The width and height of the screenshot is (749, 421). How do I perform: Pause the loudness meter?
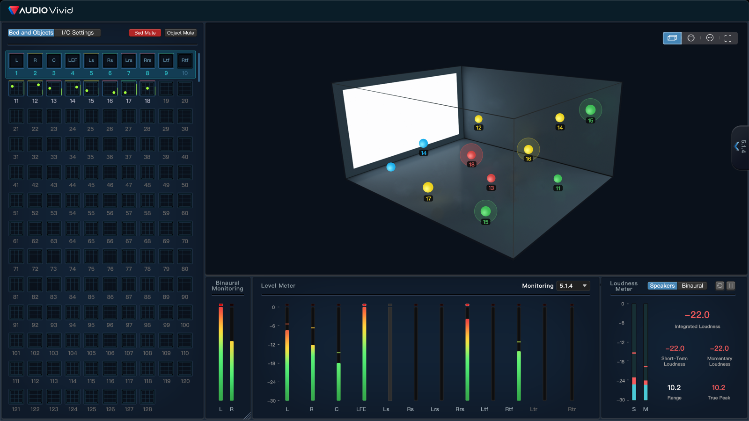(731, 286)
